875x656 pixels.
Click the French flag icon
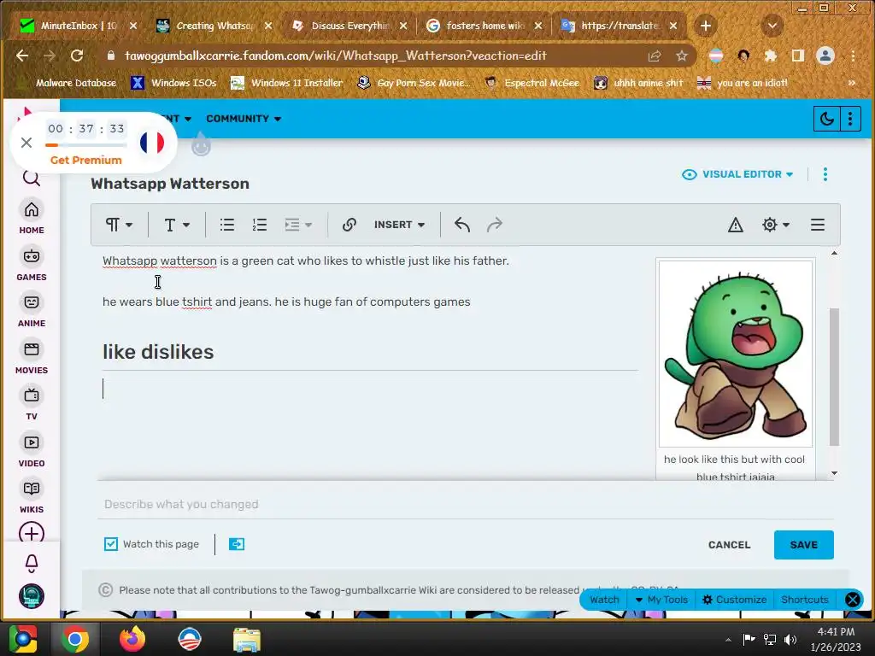click(x=152, y=143)
